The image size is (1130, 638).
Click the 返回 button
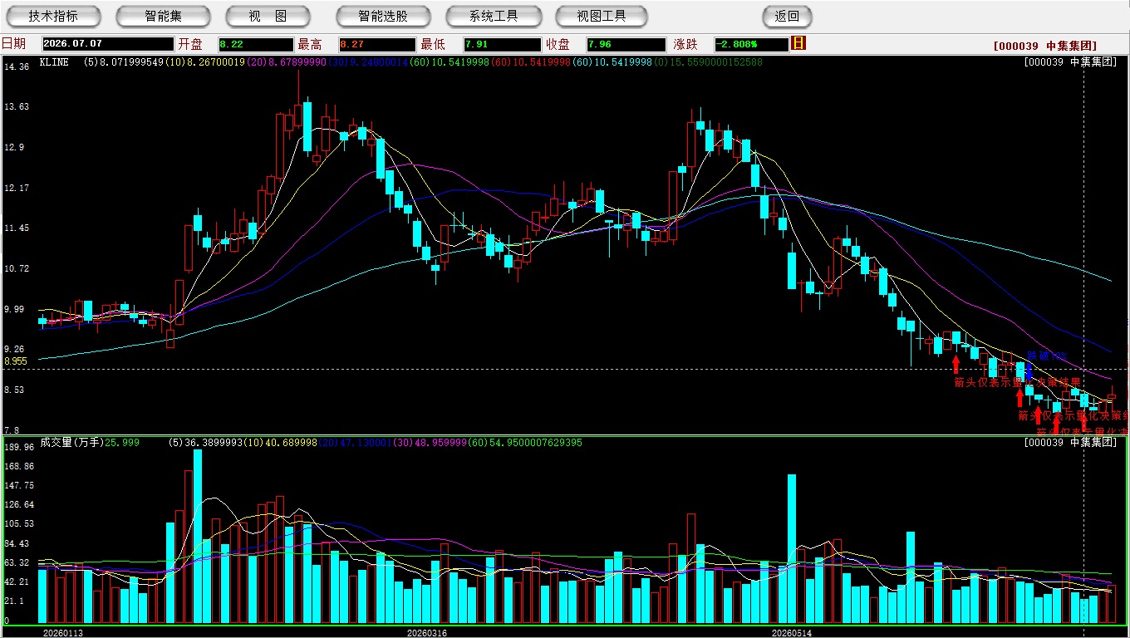coord(787,16)
